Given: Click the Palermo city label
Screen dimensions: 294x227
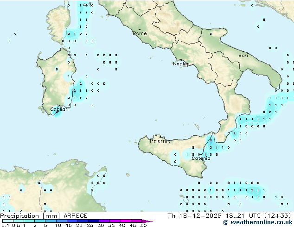Looking at the screenshot, I should point(160,141).
